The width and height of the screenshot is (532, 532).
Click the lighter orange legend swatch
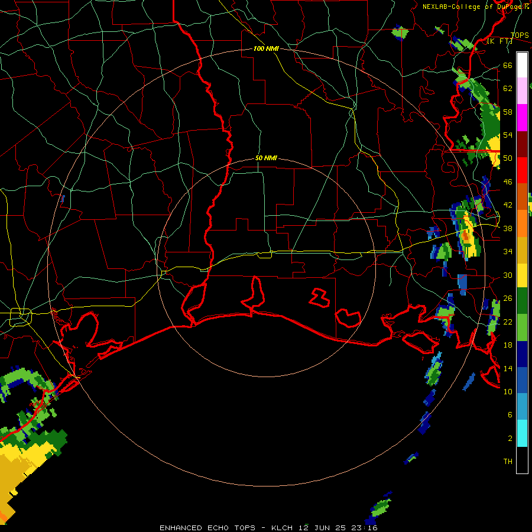tap(522, 223)
